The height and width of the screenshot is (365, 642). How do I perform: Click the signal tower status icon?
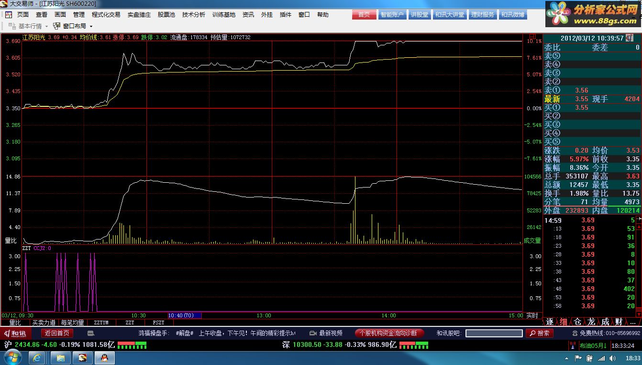(572, 345)
